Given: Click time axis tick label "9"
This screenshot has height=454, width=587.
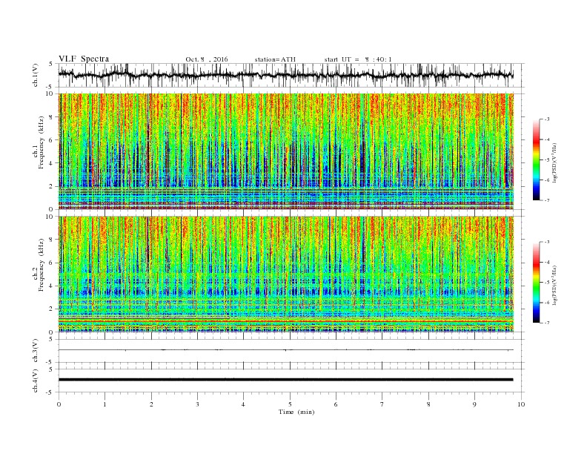Looking at the screenshot, I should point(474,404).
